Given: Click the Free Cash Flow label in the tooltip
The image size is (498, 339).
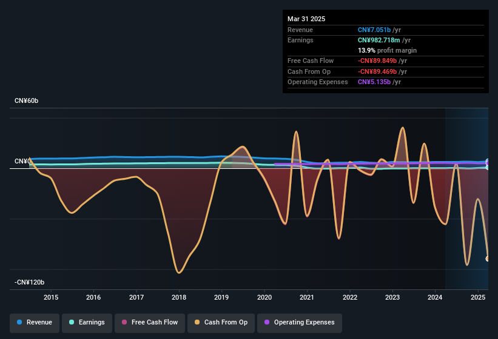Looking at the screenshot, I should coord(311,61).
